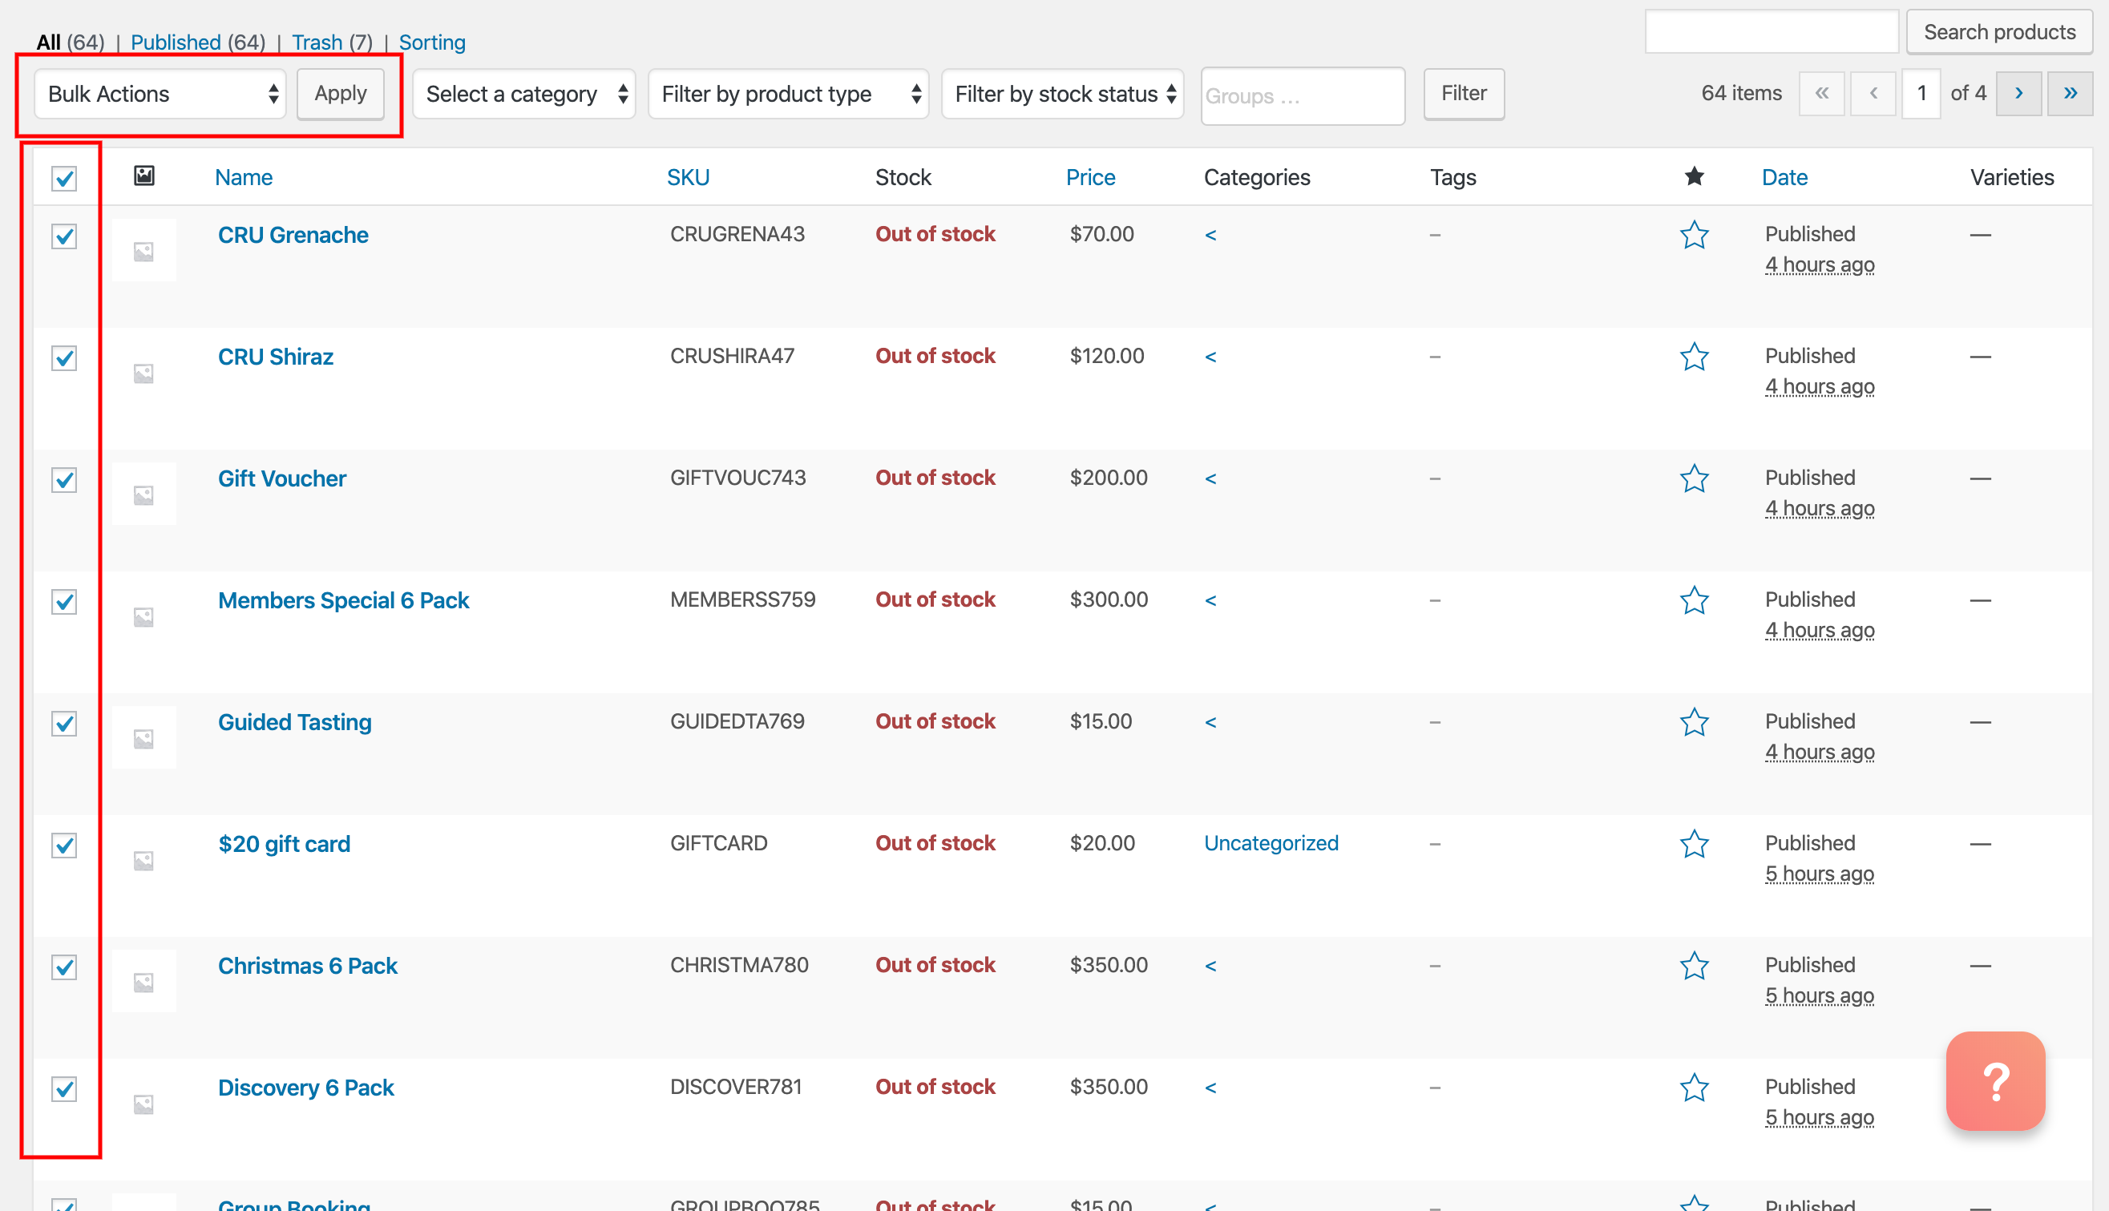Click the Uncategorized category link
2109x1211 pixels.
pos(1271,843)
